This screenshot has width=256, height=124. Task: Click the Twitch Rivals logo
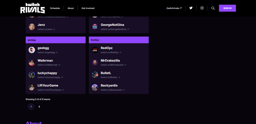(33, 8)
